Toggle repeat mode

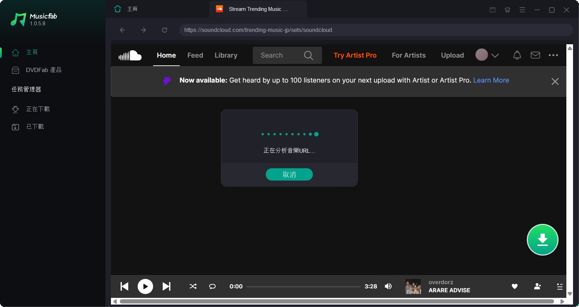point(212,287)
